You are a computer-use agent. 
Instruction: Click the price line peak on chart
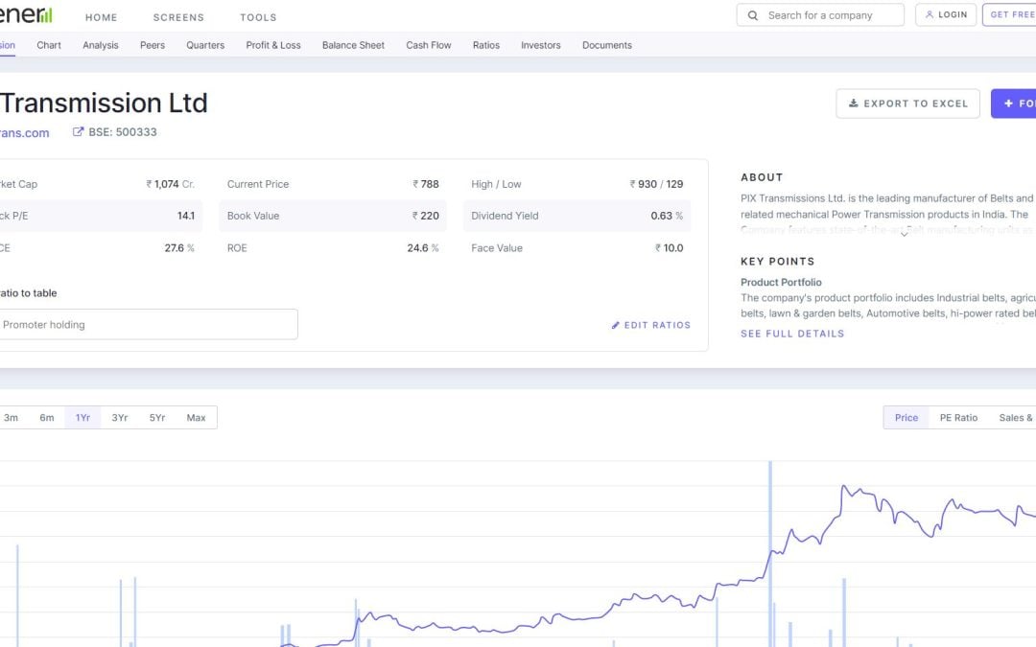coord(844,487)
